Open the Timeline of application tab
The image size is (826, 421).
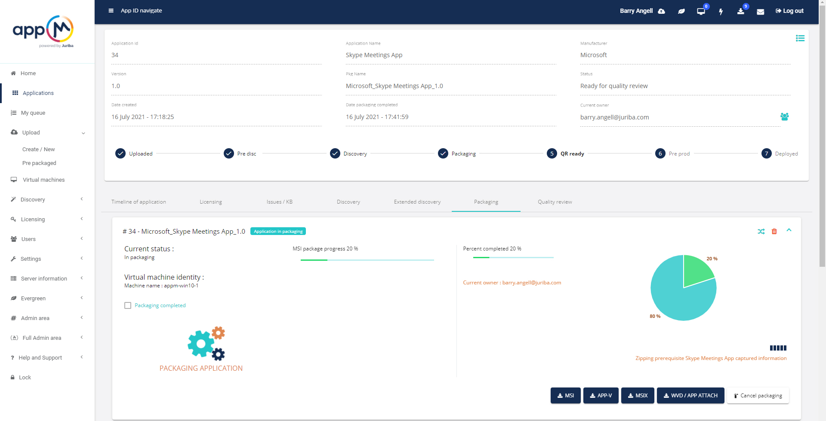pyautogui.click(x=139, y=202)
